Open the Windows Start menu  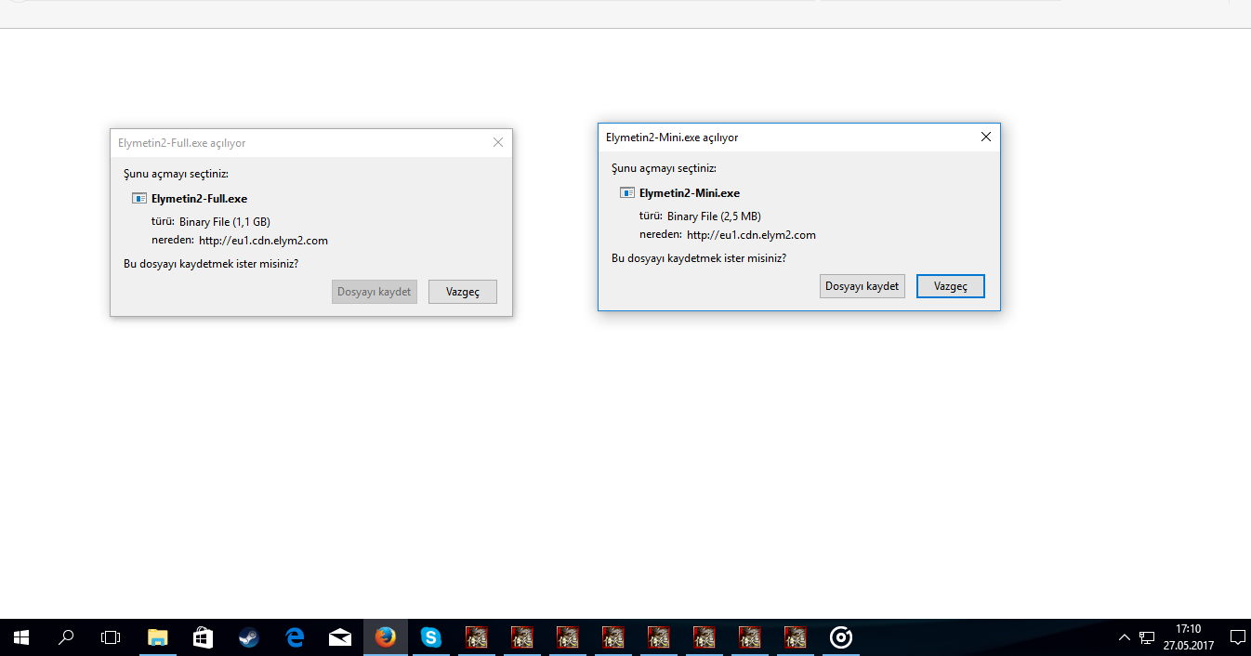click(21, 637)
